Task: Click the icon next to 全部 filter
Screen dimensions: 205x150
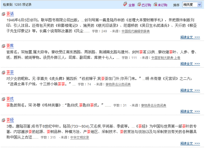Action: pyautogui.click(x=125, y=4)
